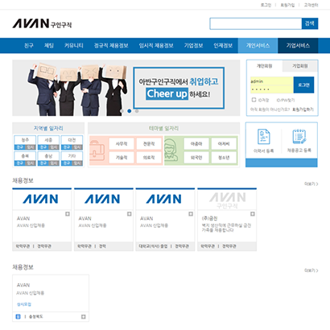Image resolution: width=330 pixels, height=330 pixels.
Task: Click the blue 검색 search button
Action: pos(310,23)
